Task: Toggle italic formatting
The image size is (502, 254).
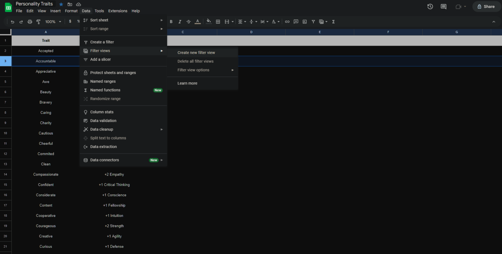Action: pos(180,22)
